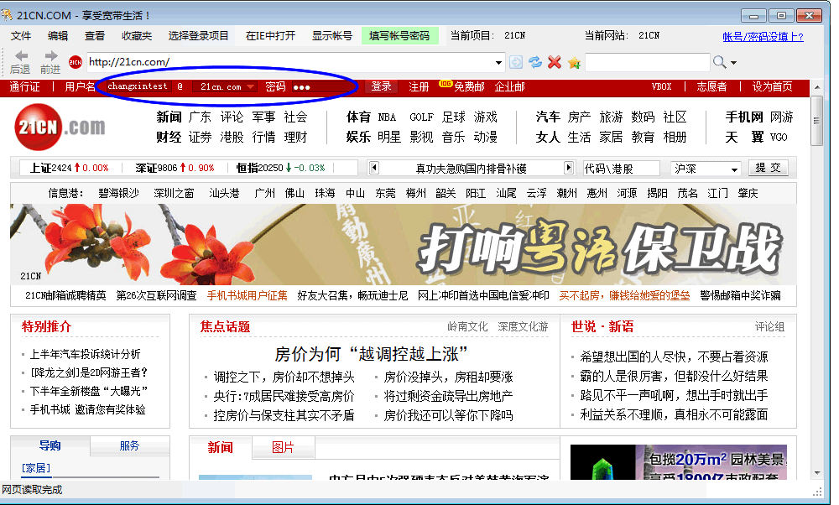Open the 打响粤语保卫战 banner image
This screenshot has width=839, height=505.
(404, 244)
